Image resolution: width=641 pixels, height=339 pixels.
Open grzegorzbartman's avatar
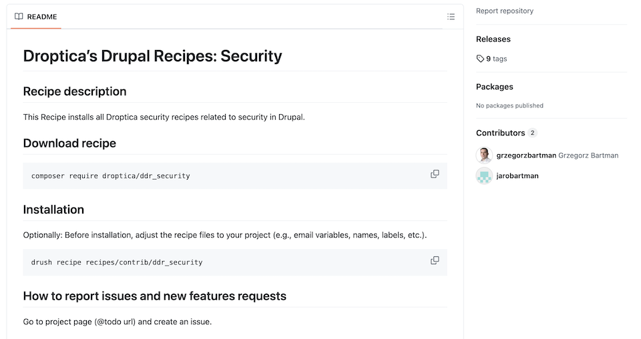pos(484,155)
